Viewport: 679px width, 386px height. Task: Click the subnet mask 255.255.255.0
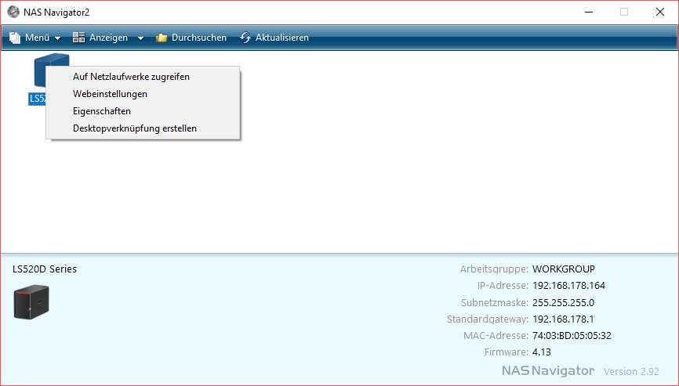click(563, 302)
